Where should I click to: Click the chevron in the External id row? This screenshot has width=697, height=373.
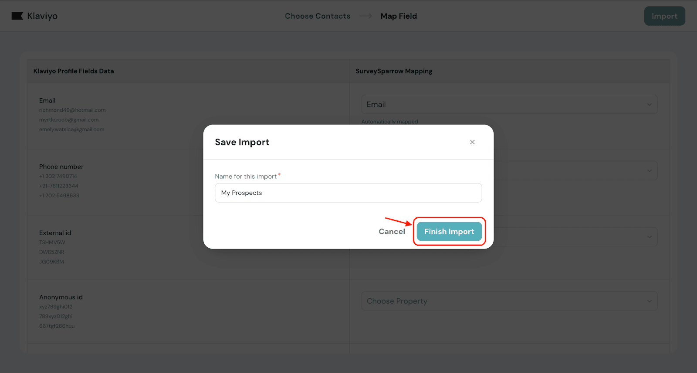click(x=649, y=237)
